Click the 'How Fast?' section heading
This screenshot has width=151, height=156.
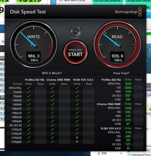pos(121,73)
